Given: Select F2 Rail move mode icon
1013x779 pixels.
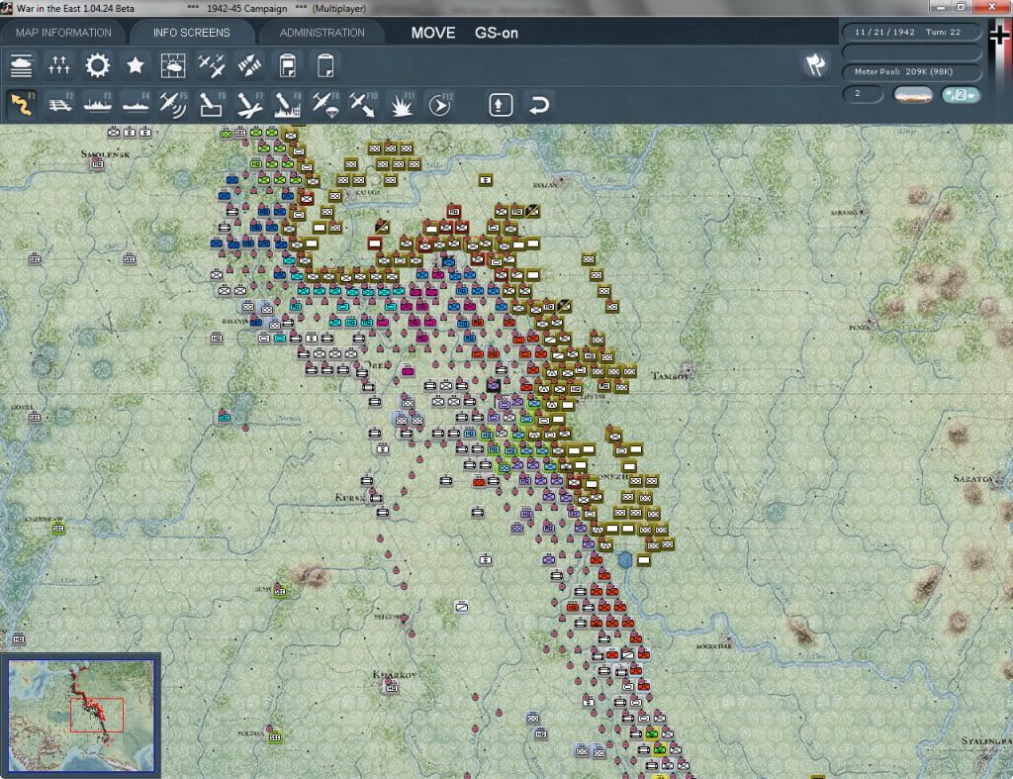Looking at the screenshot, I should [x=60, y=104].
